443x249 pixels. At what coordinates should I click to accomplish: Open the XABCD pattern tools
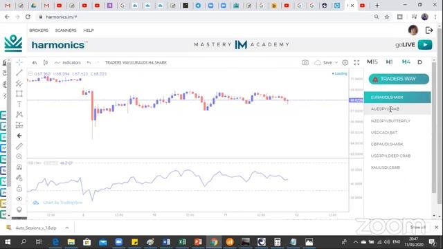tap(19, 115)
